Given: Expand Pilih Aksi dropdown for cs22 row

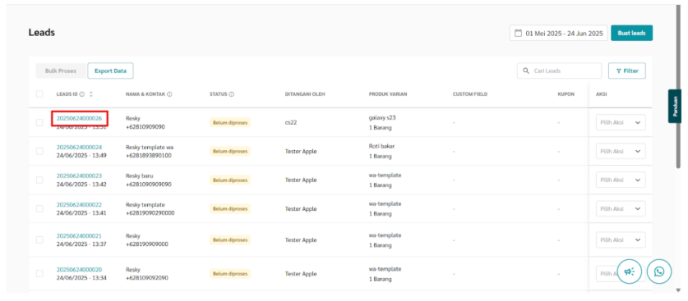Looking at the screenshot, I should pyautogui.click(x=621, y=122).
